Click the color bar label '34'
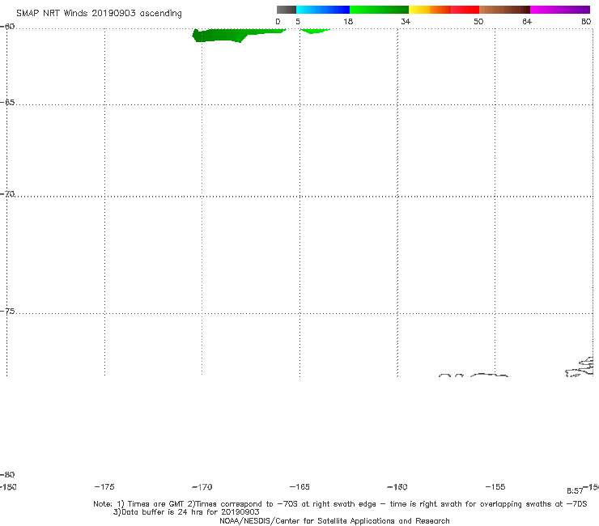 point(406,21)
